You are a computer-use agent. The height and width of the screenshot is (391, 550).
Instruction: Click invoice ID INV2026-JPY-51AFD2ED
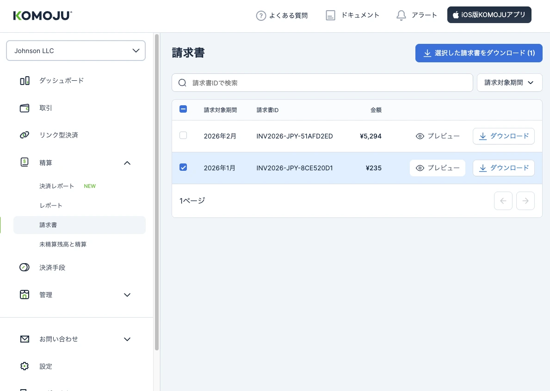click(295, 136)
